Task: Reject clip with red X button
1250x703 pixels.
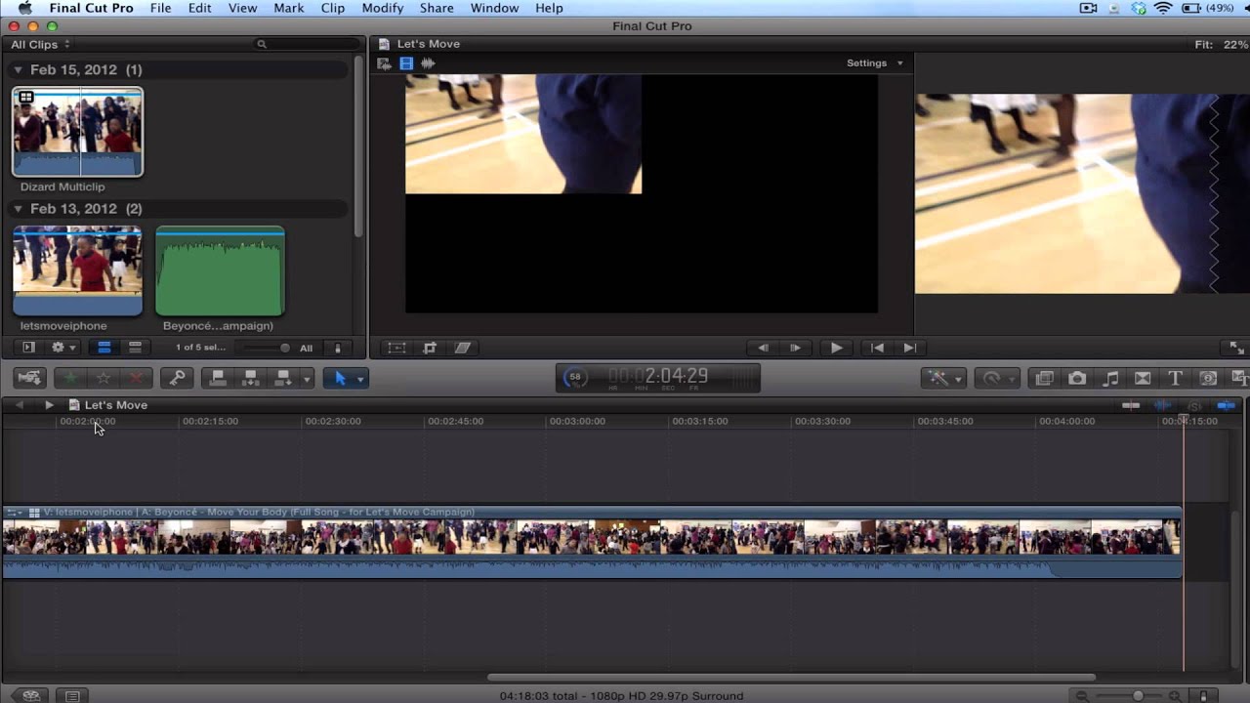Action: click(136, 378)
